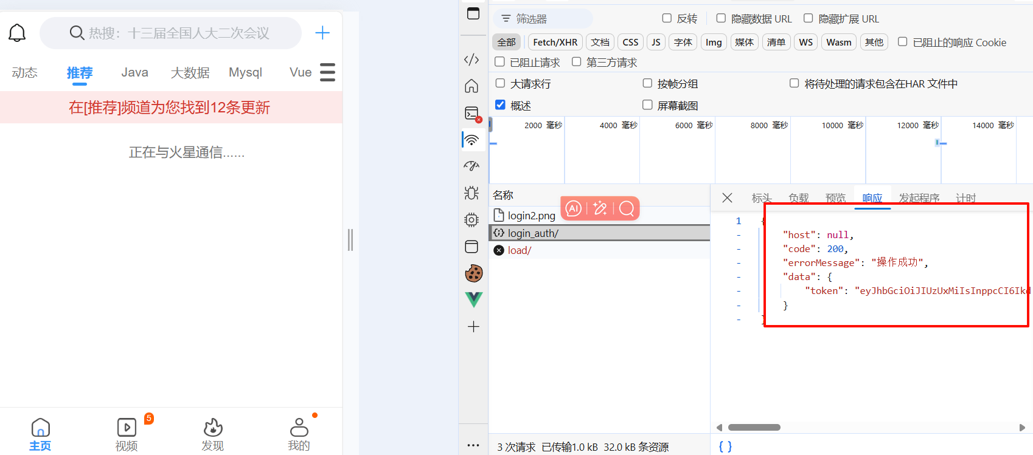Click the AI assistant overlay icon

point(574,208)
